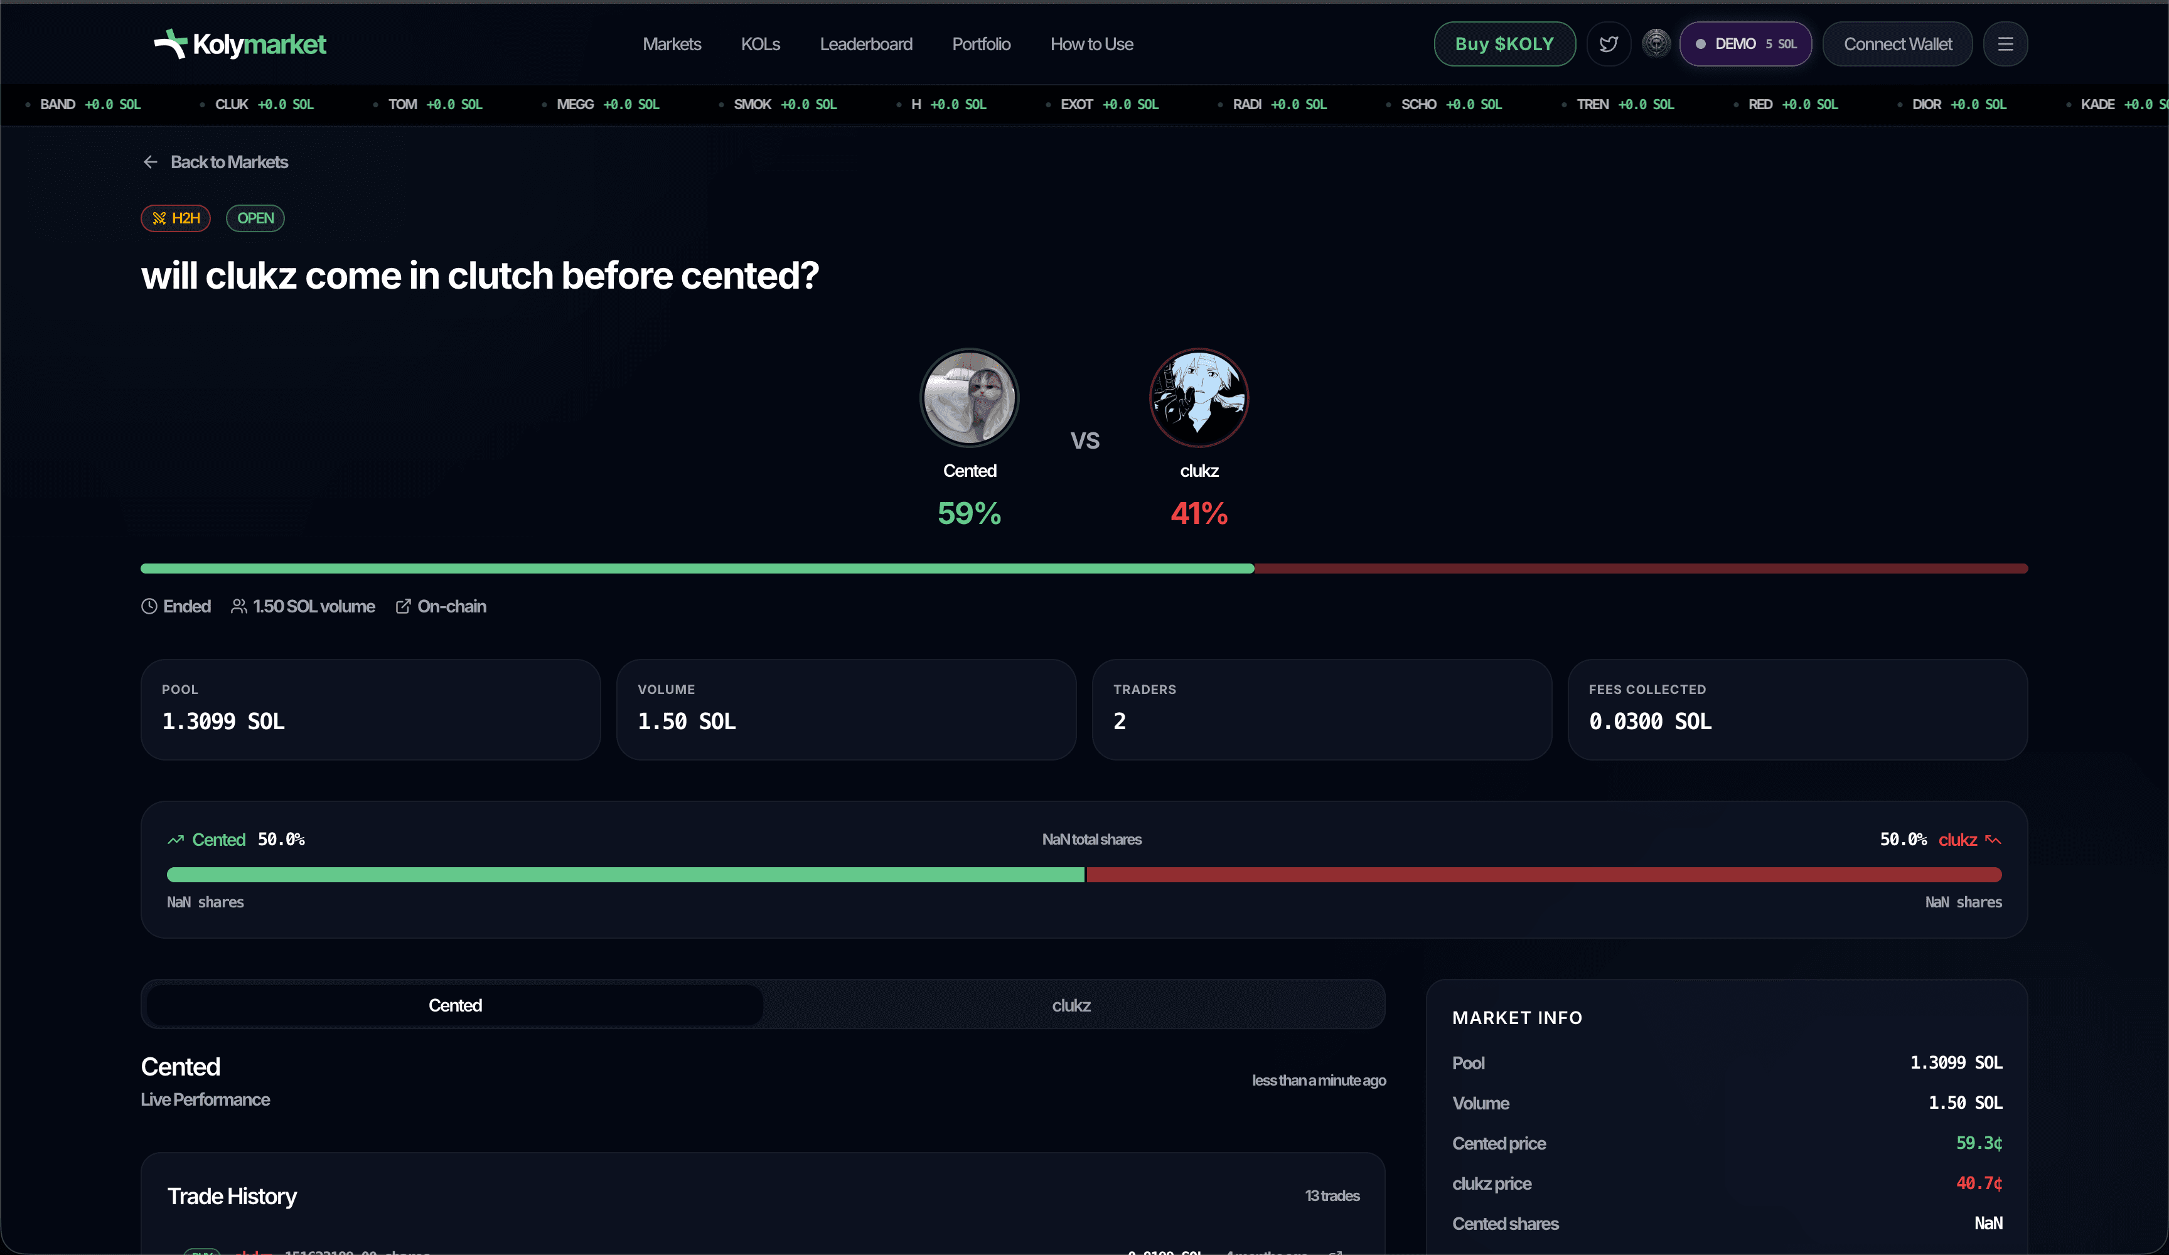2169x1255 pixels.
Task: Switch to the Cented tab
Action: [x=454, y=1005]
